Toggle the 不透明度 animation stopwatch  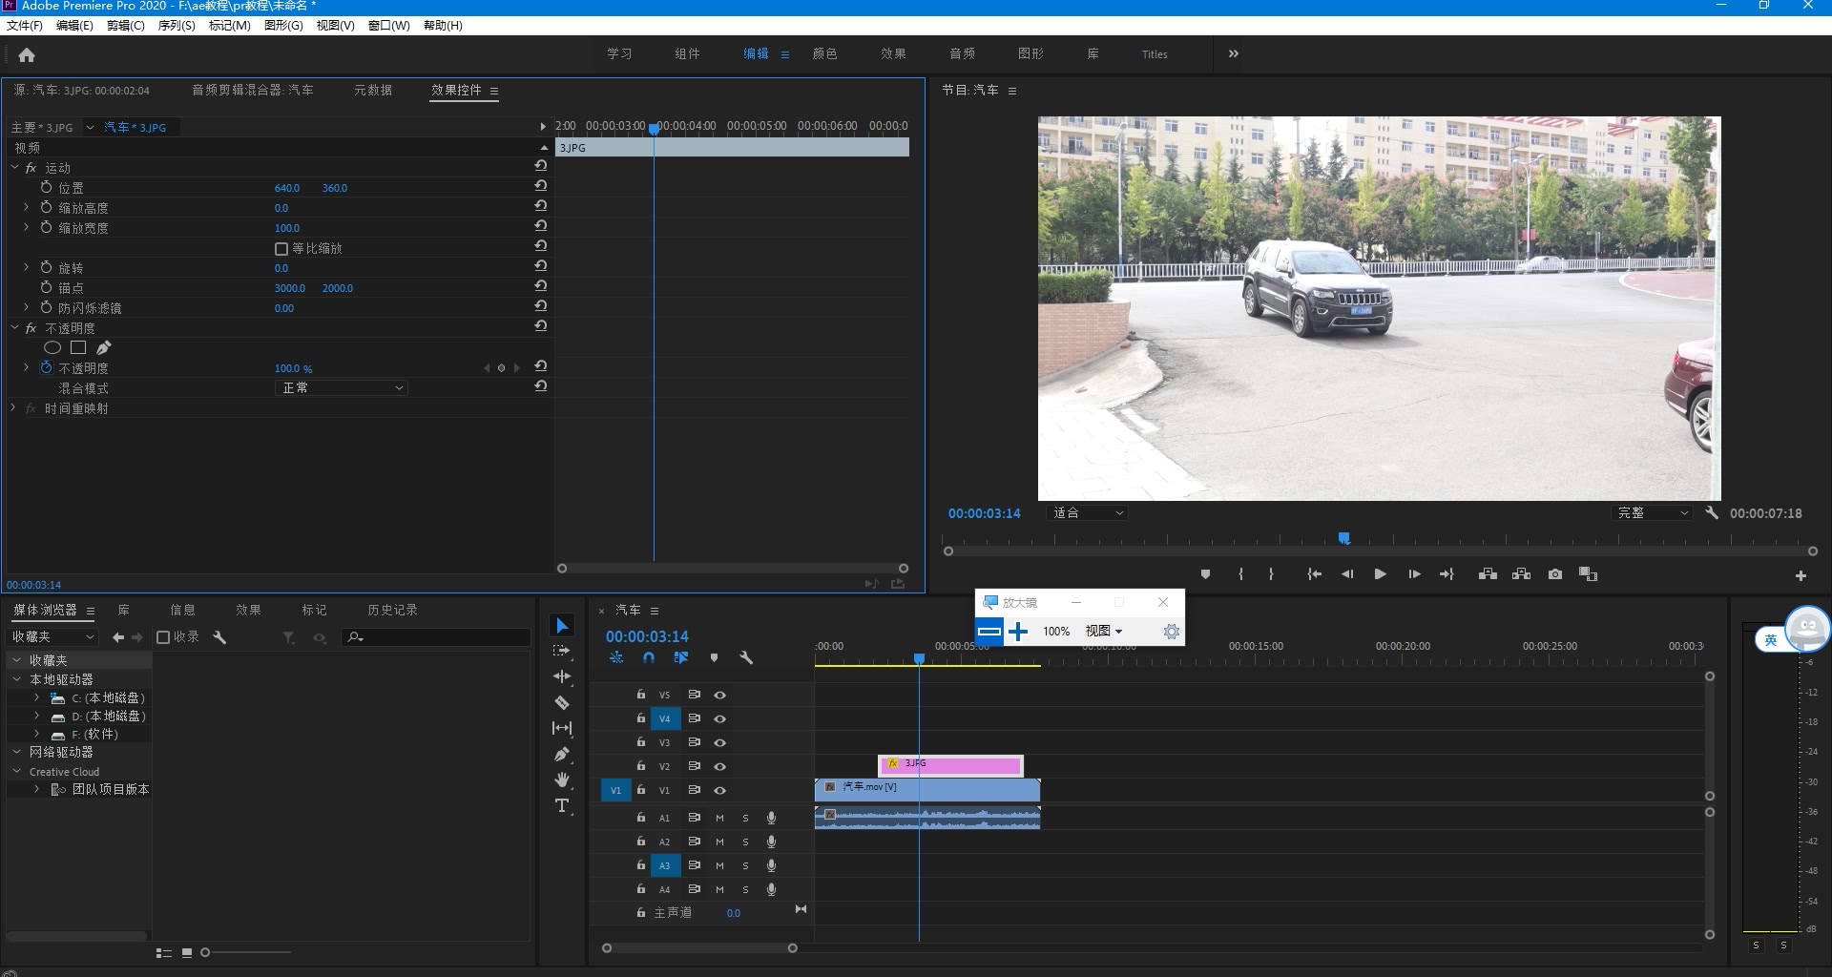click(46, 367)
